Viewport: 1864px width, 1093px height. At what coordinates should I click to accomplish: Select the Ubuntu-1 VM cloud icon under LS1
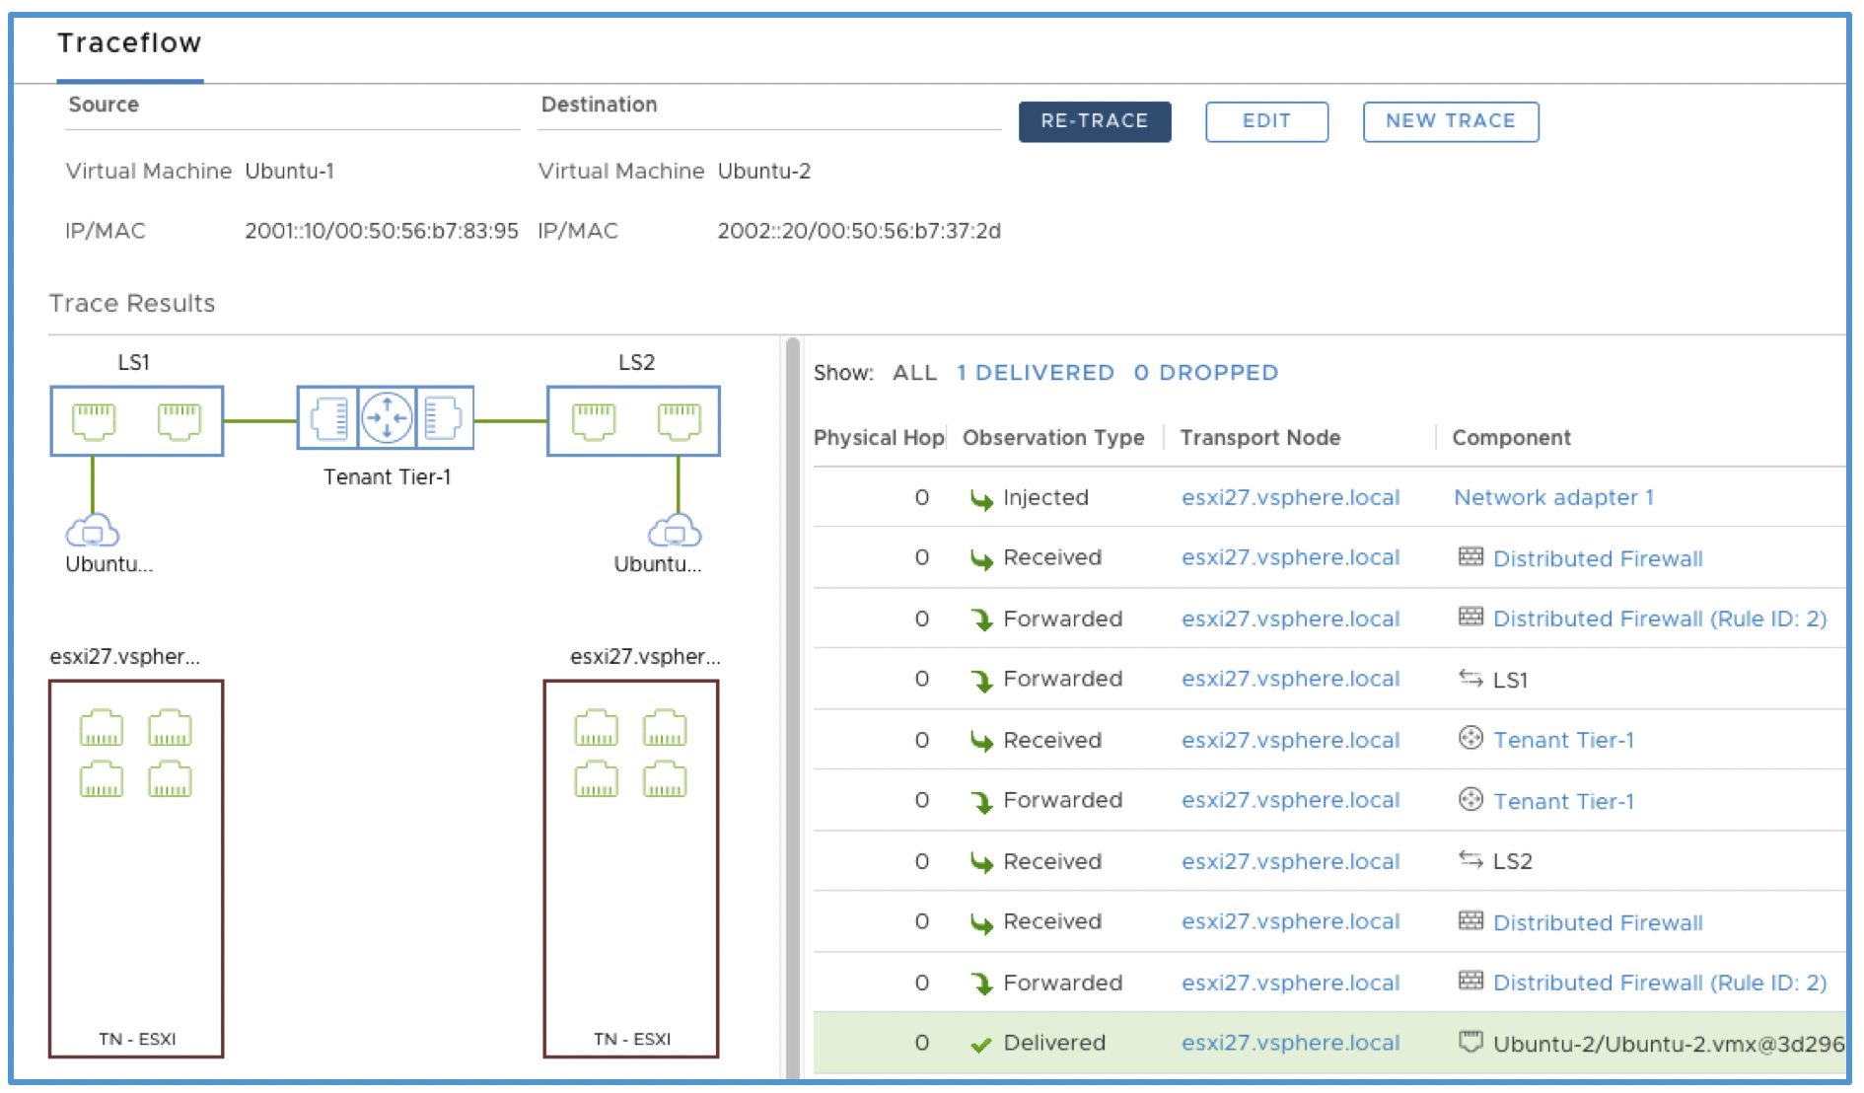[93, 531]
